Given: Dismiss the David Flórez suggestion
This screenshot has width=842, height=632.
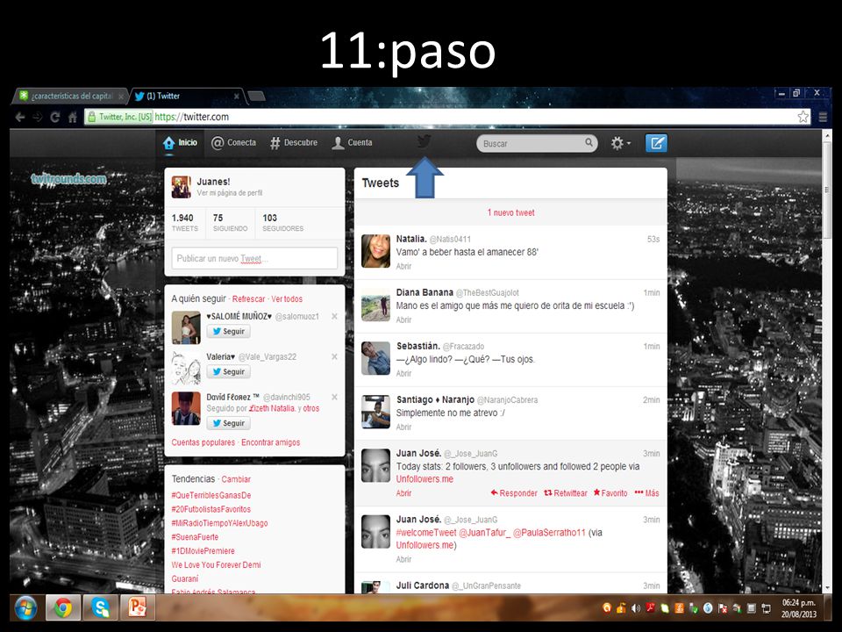Looking at the screenshot, I should 334,397.
